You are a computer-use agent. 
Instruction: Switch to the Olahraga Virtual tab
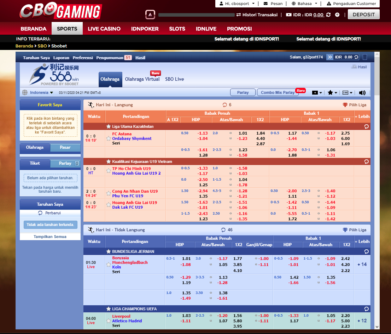[142, 79]
